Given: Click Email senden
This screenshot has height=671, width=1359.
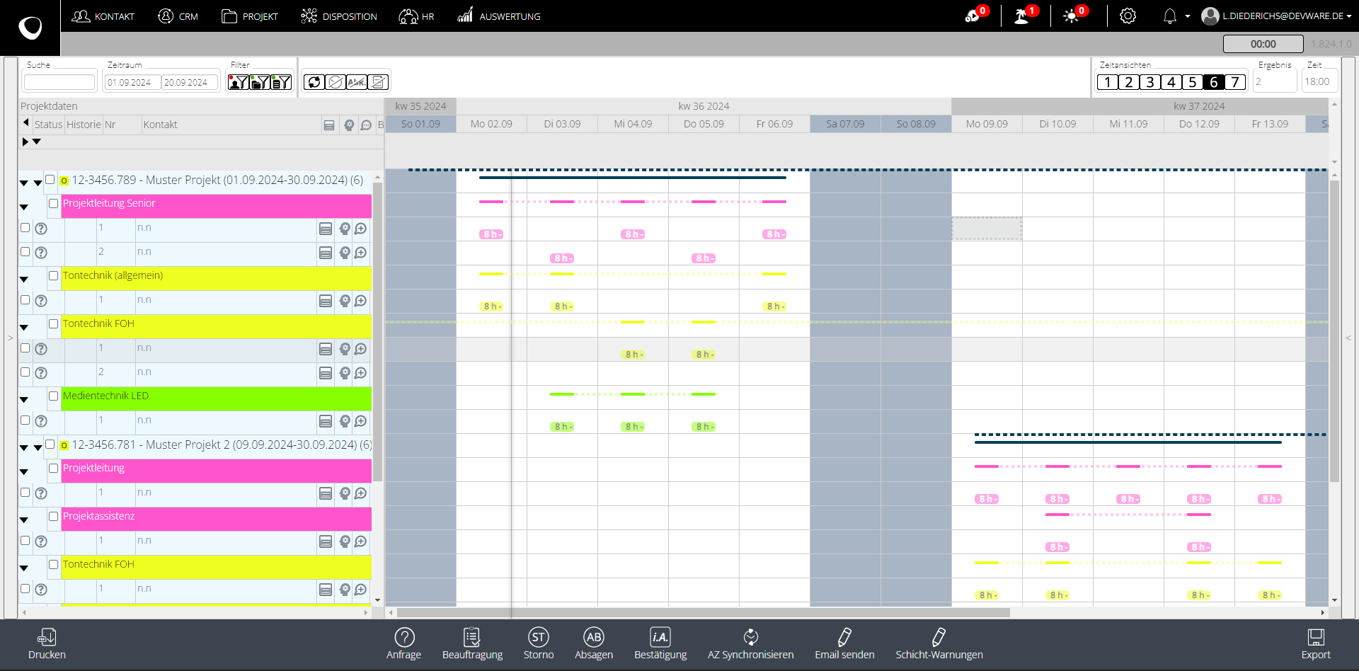Looking at the screenshot, I should tap(844, 644).
